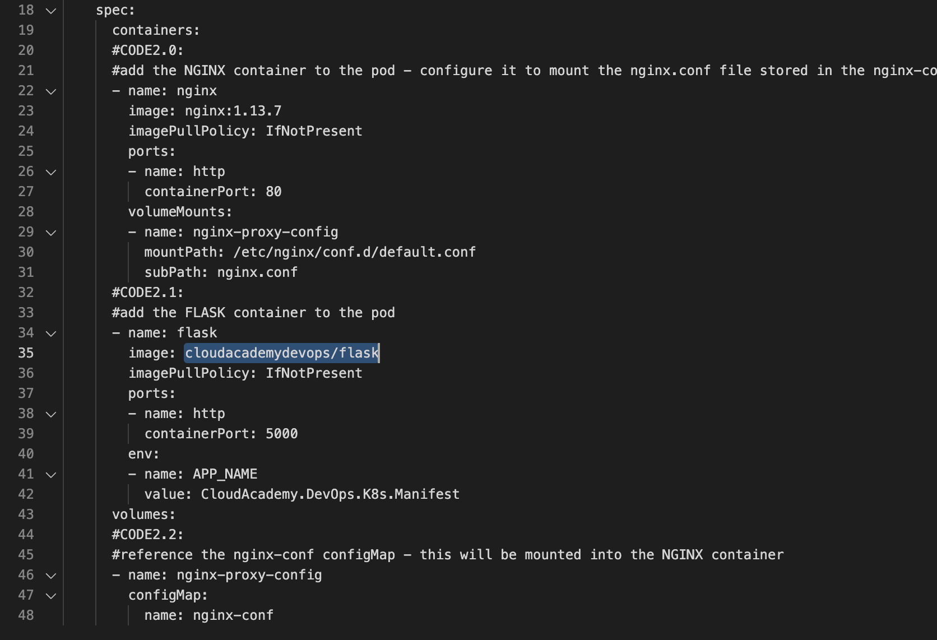Viewport: 937px width, 640px height.
Task: Click the selected cloudacademydevops/flask image text
Action: pyautogui.click(x=282, y=353)
